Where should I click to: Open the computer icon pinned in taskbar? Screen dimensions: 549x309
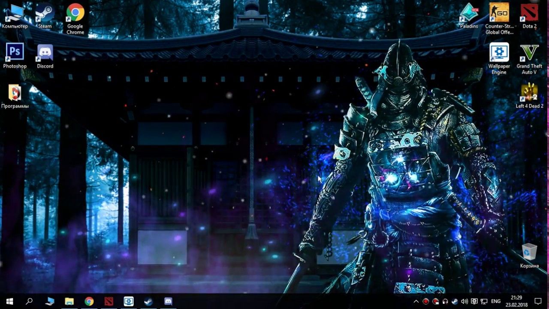tap(49, 301)
